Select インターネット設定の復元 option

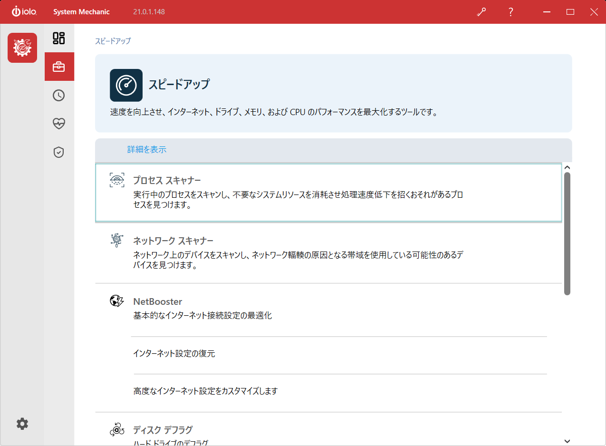(174, 354)
